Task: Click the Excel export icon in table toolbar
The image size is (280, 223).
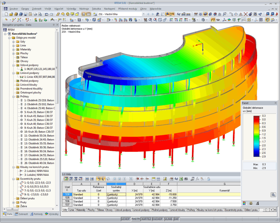Action: tap(181, 179)
